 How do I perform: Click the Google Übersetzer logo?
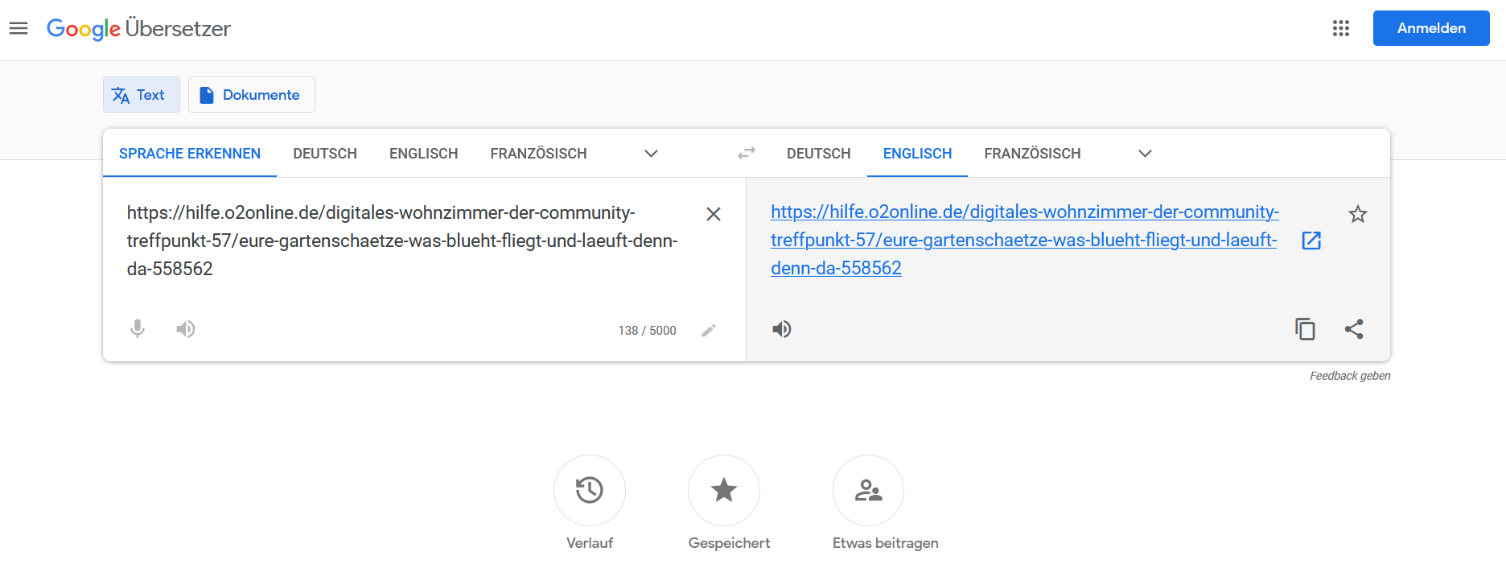pyautogui.click(x=138, y=29)
